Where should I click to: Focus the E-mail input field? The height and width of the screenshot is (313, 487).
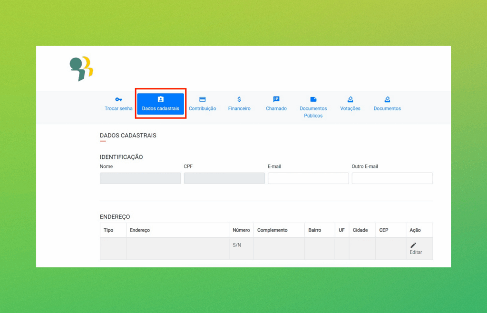point(308,178)
